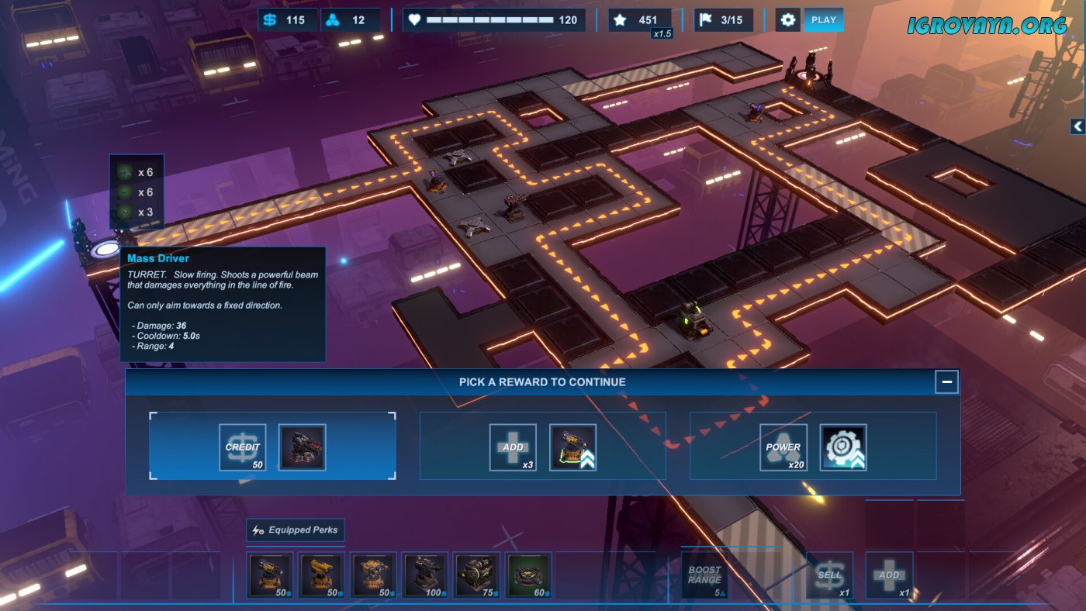Select the 100-cost turret in build bar
This screenshot has width=1086, height=611.
425,575
